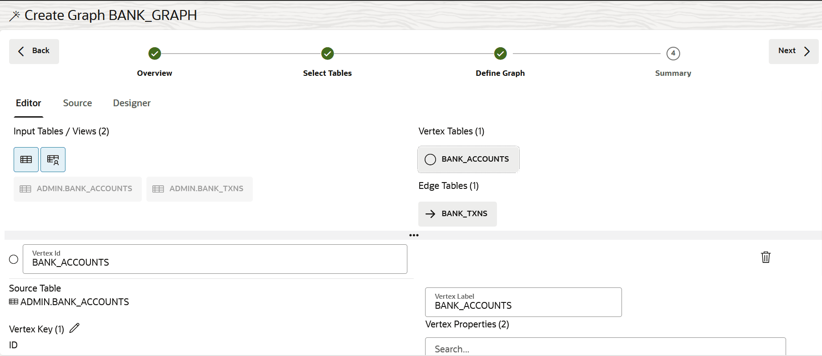Switch to the Source tab
This screenshot has height=356, width=822.
coord(77,103)
